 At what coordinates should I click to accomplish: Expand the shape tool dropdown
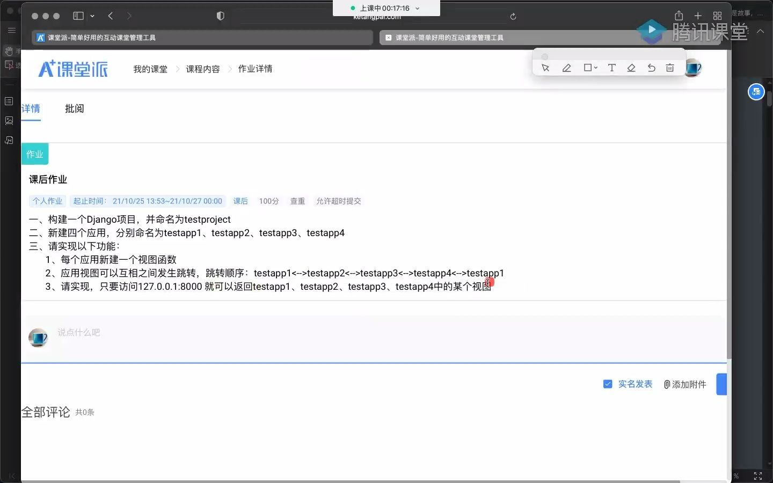pyautogui.click(x=597, y=68)
